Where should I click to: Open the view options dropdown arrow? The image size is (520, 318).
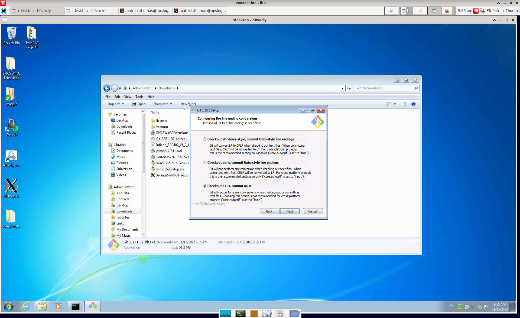pos(395,104)
